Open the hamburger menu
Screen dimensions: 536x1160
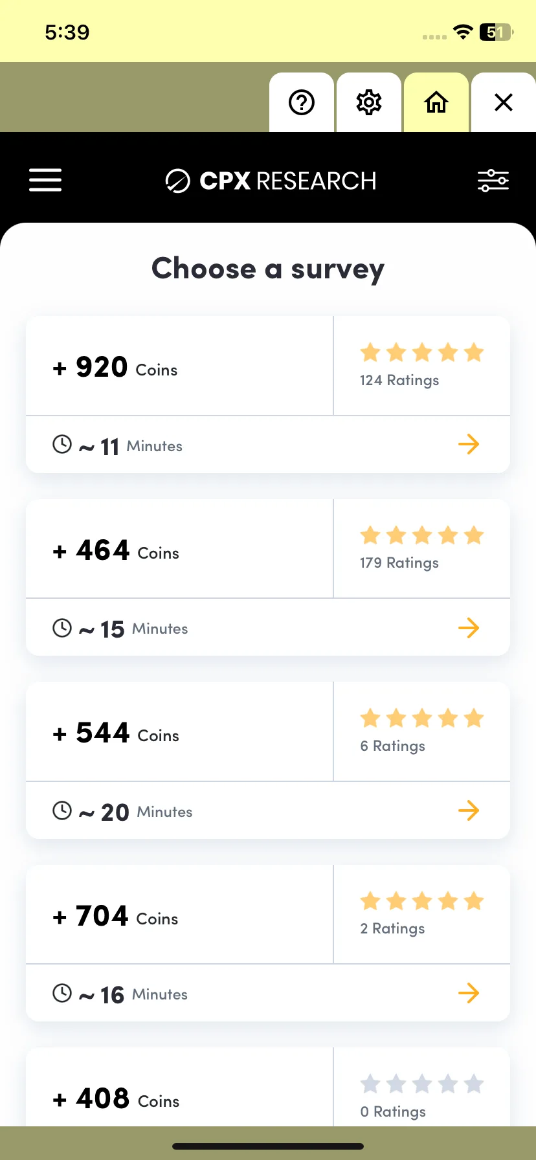[x=45, y=180]
